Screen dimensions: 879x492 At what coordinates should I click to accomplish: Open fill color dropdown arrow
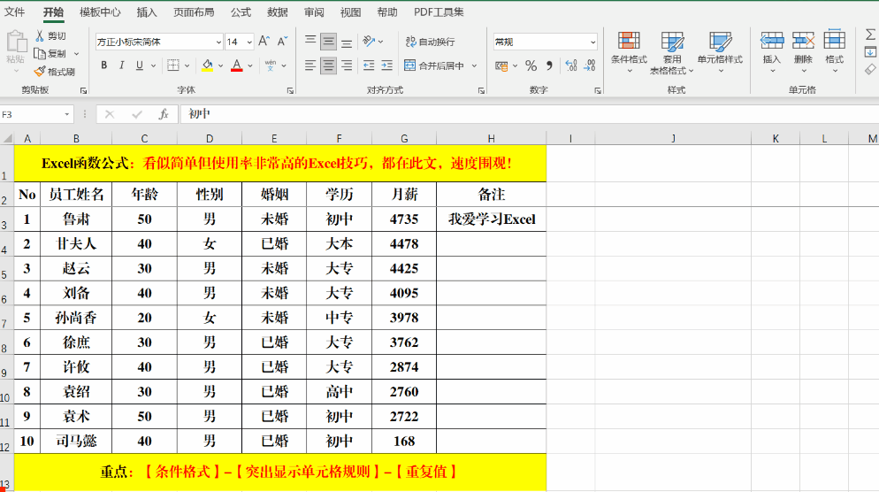(x=221, y=66)
